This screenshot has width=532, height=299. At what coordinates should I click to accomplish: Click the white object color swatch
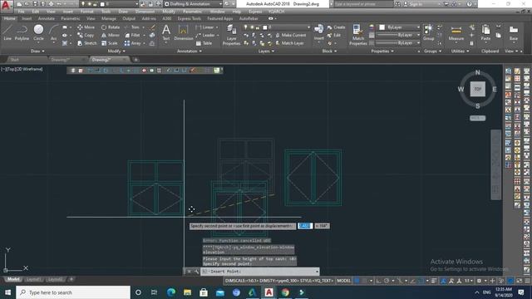pyautogui.click(x=382, y=27)
